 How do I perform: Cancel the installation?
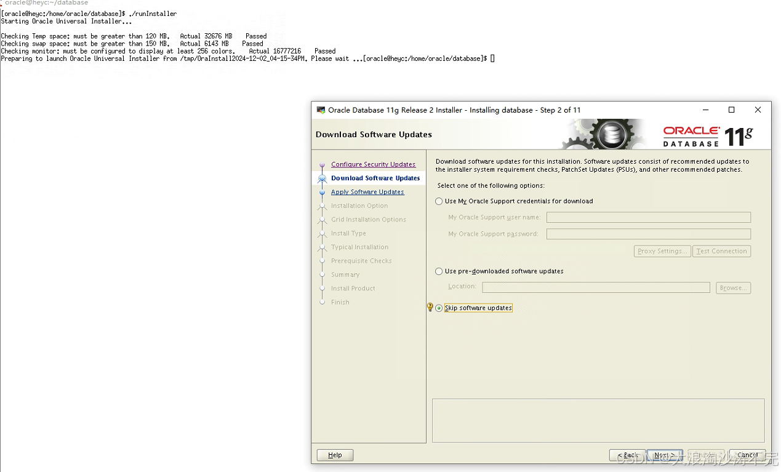[x=748, y=455]
